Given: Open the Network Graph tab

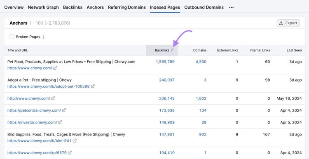Looking at the screenshot, I should 43,7.
